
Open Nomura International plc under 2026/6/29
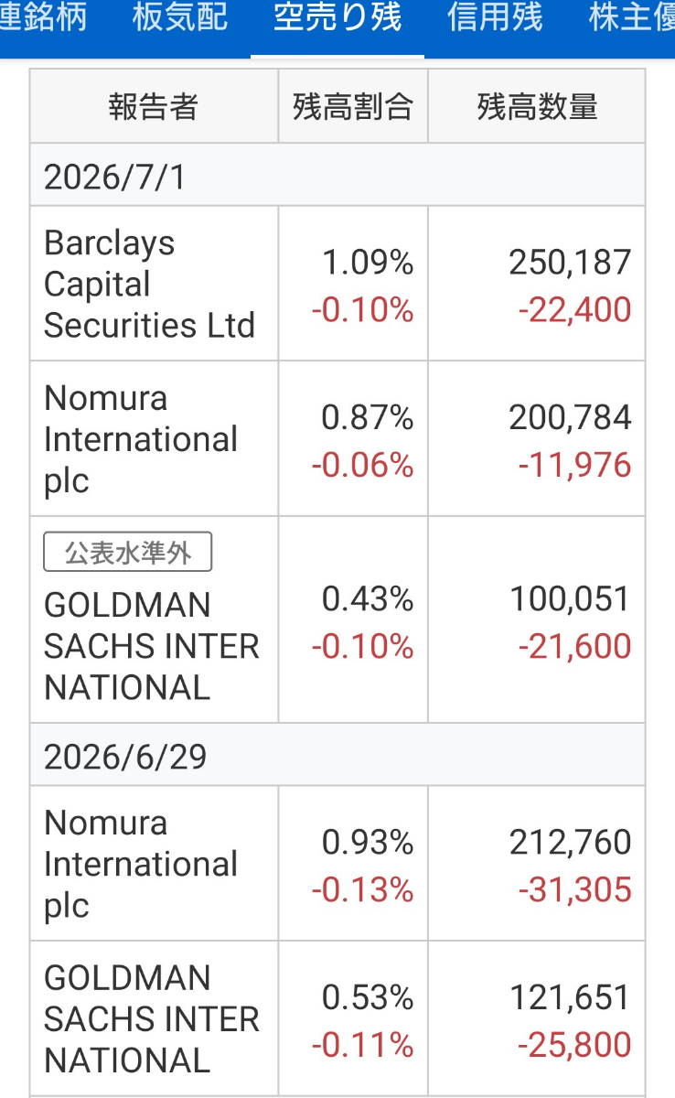point(141,864)
